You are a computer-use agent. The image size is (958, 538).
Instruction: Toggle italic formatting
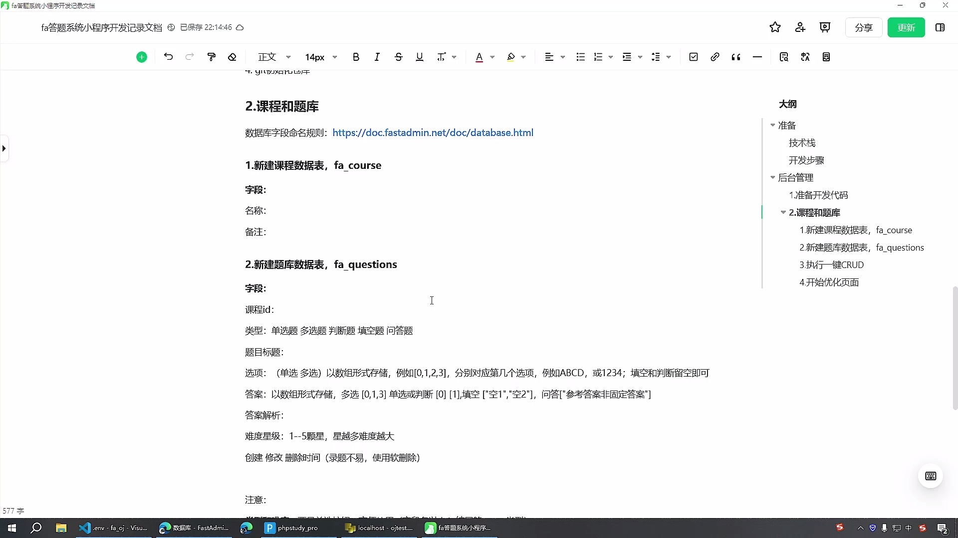click(x=377, y=57)
